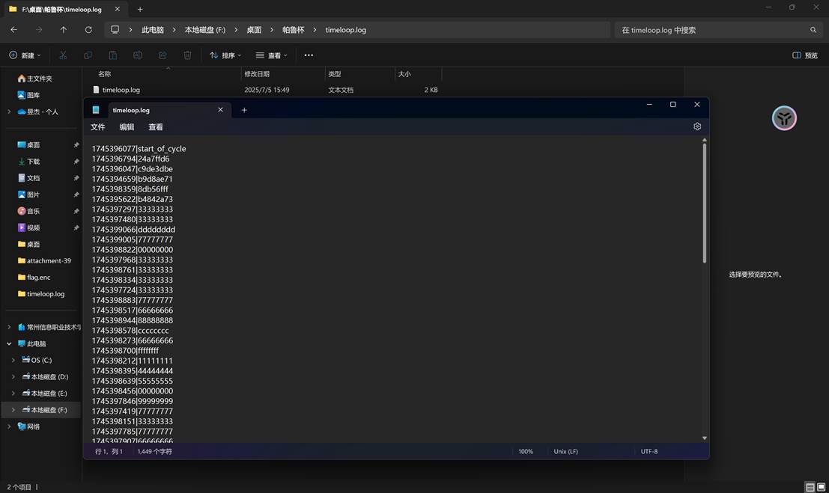Click the Up navigation arrow in Explorer
This screenshot has width=829, height=493.
pos(64,30)
